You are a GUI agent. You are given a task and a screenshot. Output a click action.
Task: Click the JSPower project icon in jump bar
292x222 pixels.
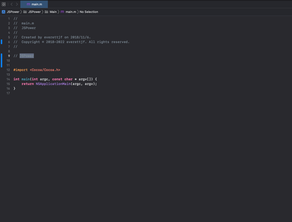pyautogui.click(x=3, y=12)
